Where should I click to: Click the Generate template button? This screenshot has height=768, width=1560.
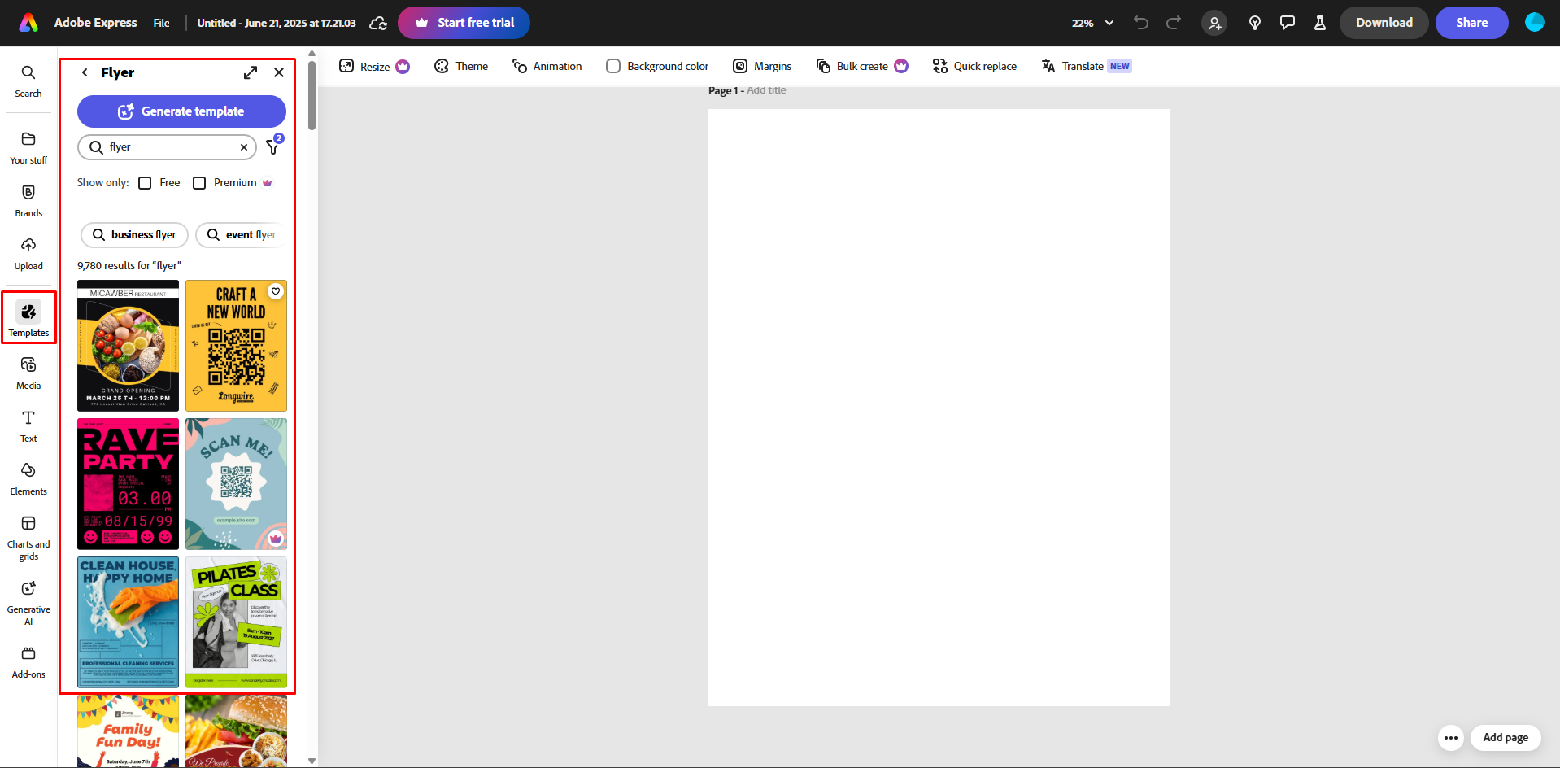[x=181, y=111]
